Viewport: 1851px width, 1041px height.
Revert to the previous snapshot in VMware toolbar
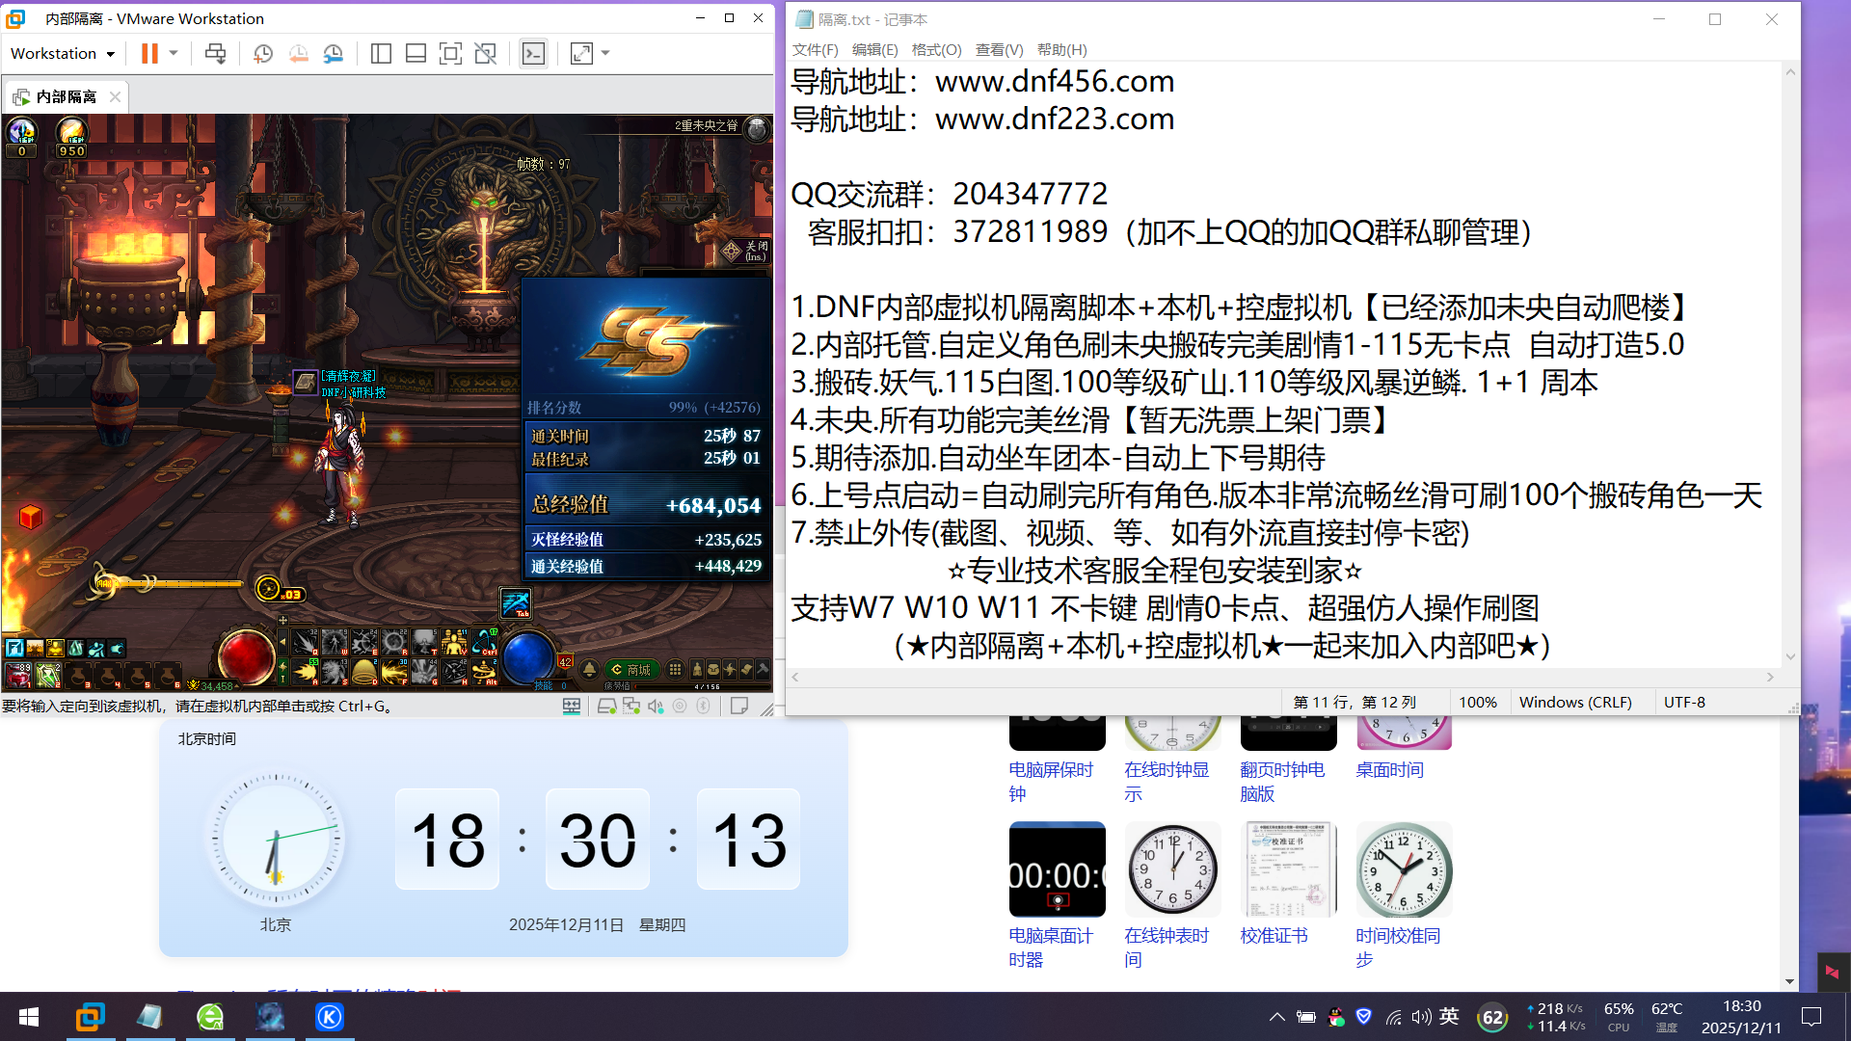click(x=299, y=54)
